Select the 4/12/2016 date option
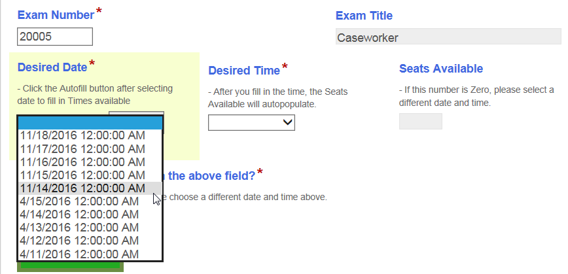 [x=79, y=241]
